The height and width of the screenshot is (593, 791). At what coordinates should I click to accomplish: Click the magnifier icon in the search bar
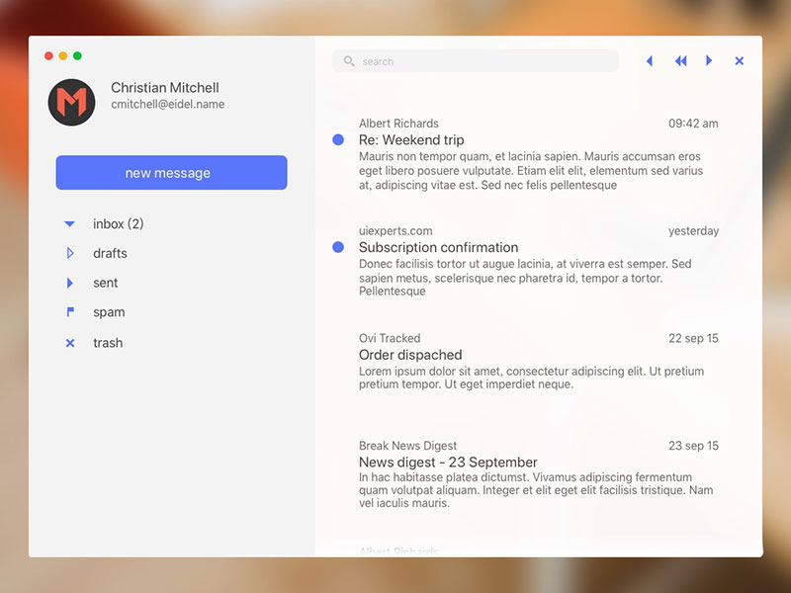tap(349, 61)
